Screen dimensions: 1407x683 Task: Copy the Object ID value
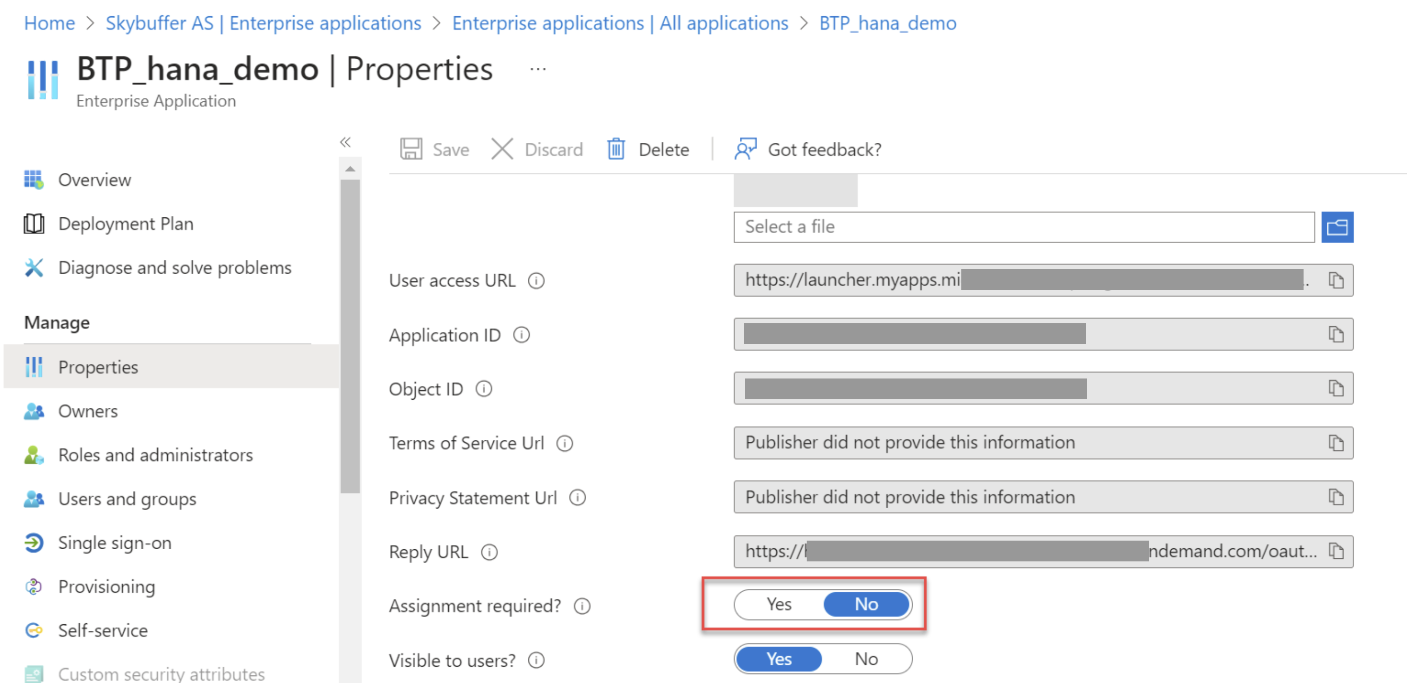click(1336, 388)
